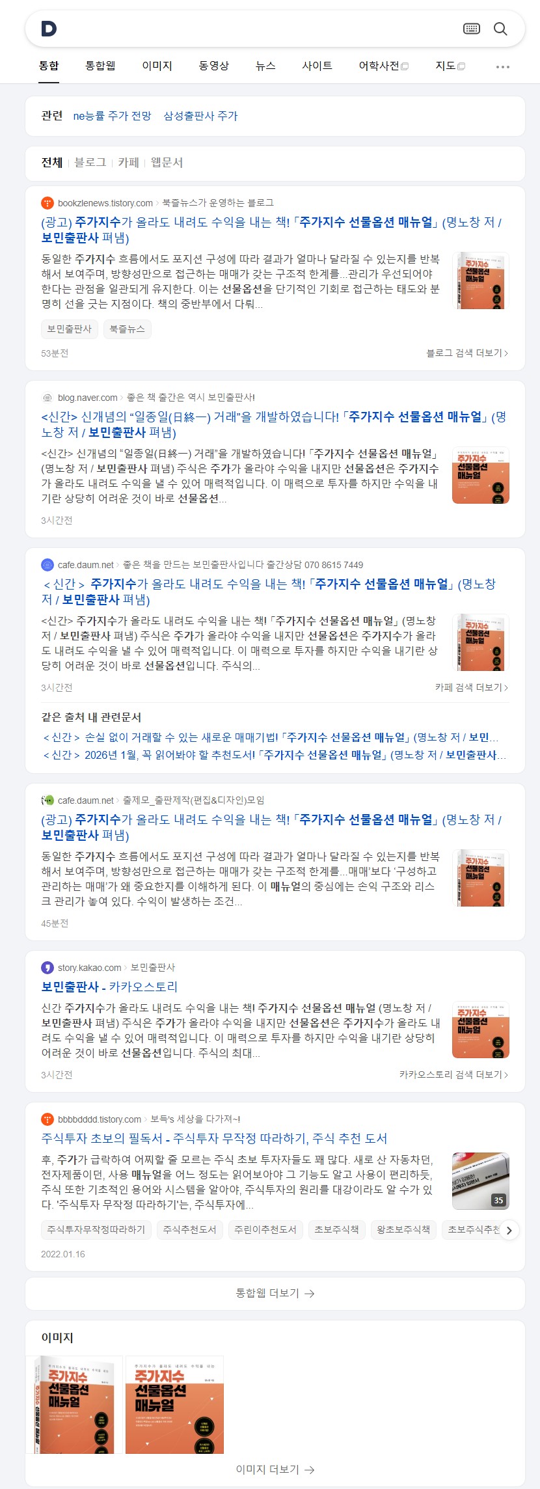
Task: Click related search ne능률 주가 전망
Action: click(x=112, y=116)
